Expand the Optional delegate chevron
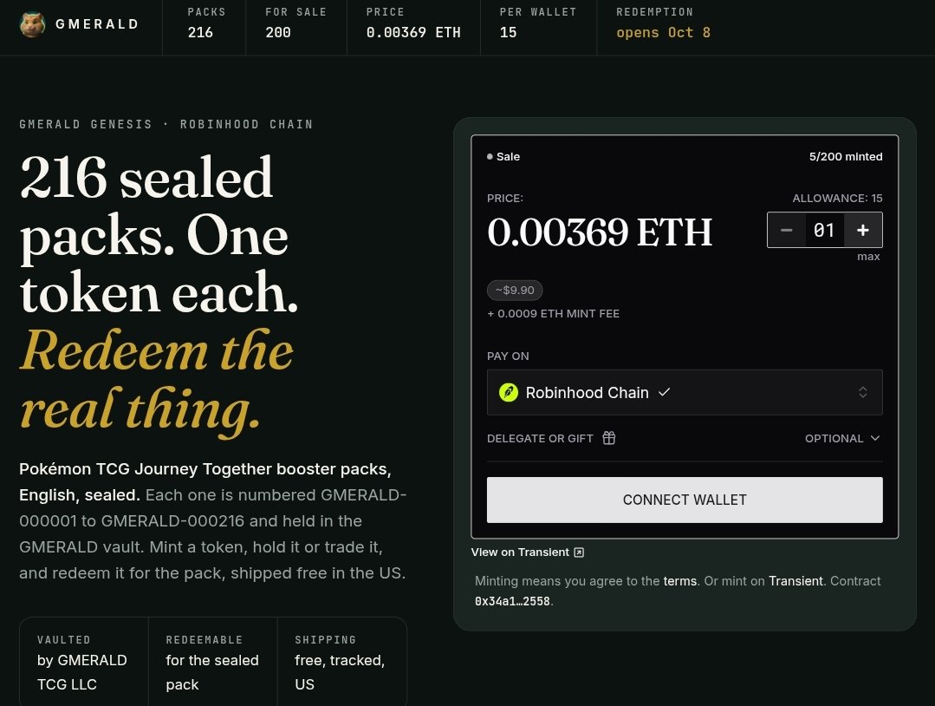Image resolution: width=935 pixels, height=706 pixels. point(874,438)
